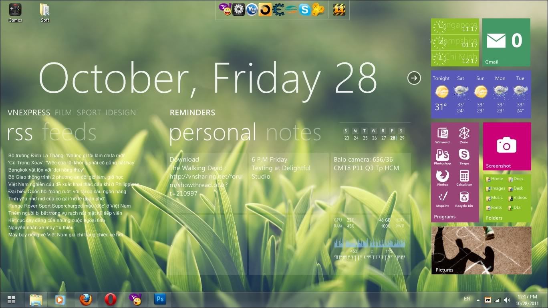Open the Home folder link
The height and width of the screenshot is (308, 548).
(494, 179)
